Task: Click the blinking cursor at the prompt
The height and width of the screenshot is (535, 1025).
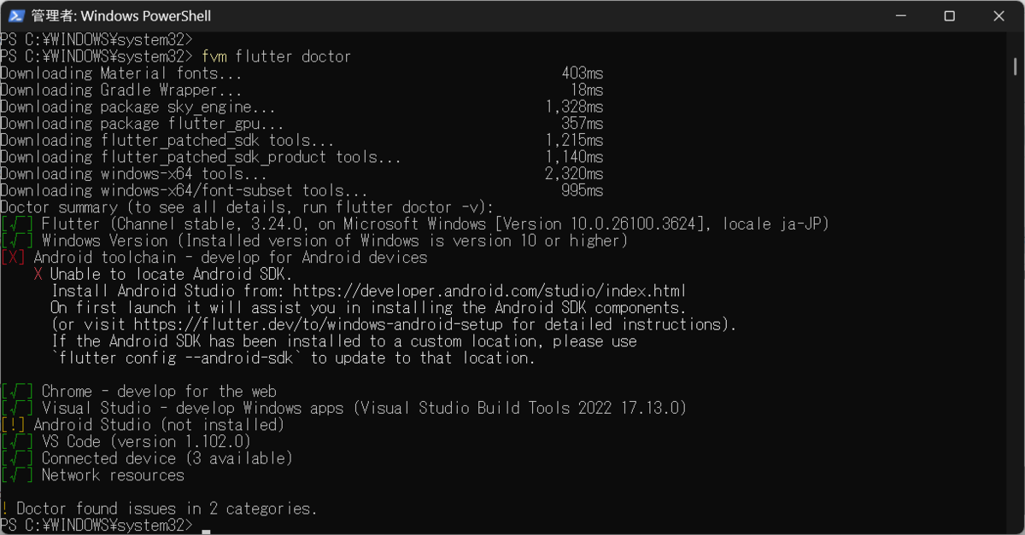Action: [x=205, y=529]
